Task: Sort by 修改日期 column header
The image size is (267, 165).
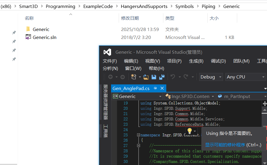Action: pos(130,18)
